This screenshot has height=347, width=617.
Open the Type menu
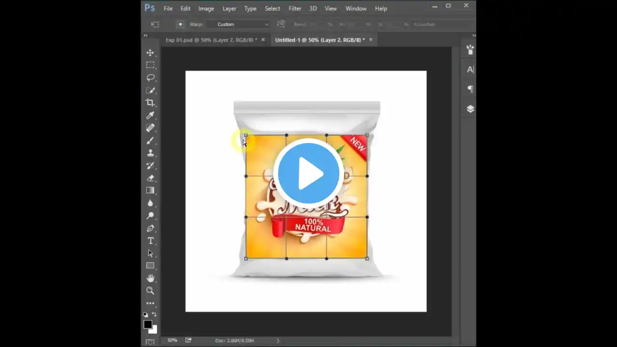250,8
